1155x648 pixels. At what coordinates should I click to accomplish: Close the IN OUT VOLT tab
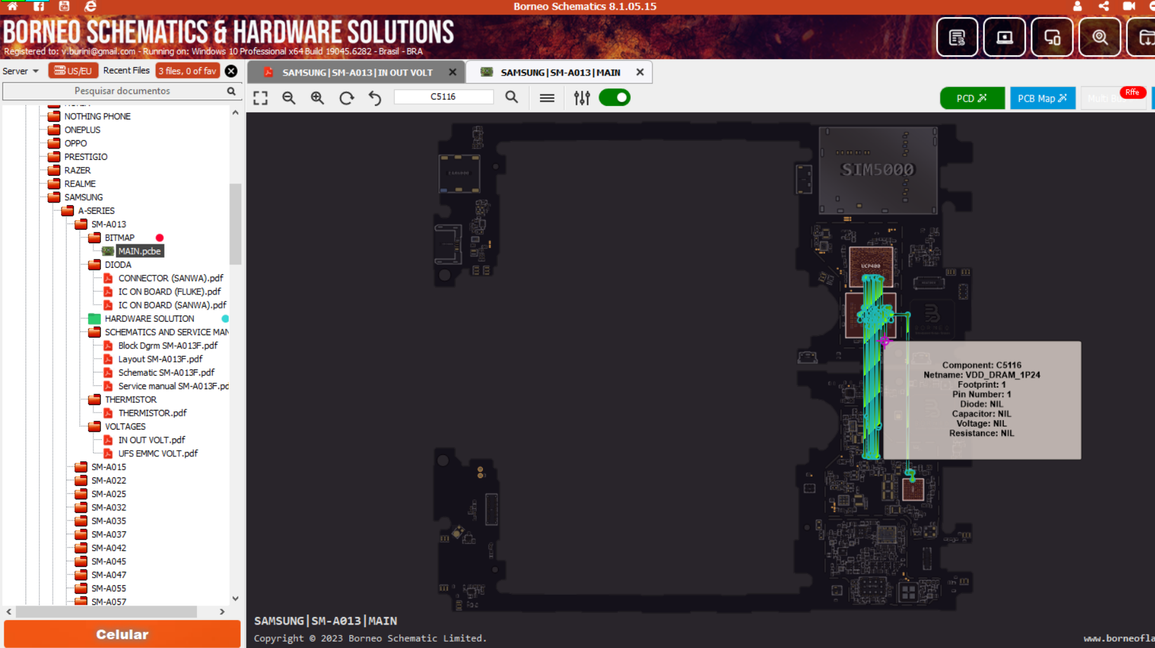pyautogui.click(x=452, y=72)
